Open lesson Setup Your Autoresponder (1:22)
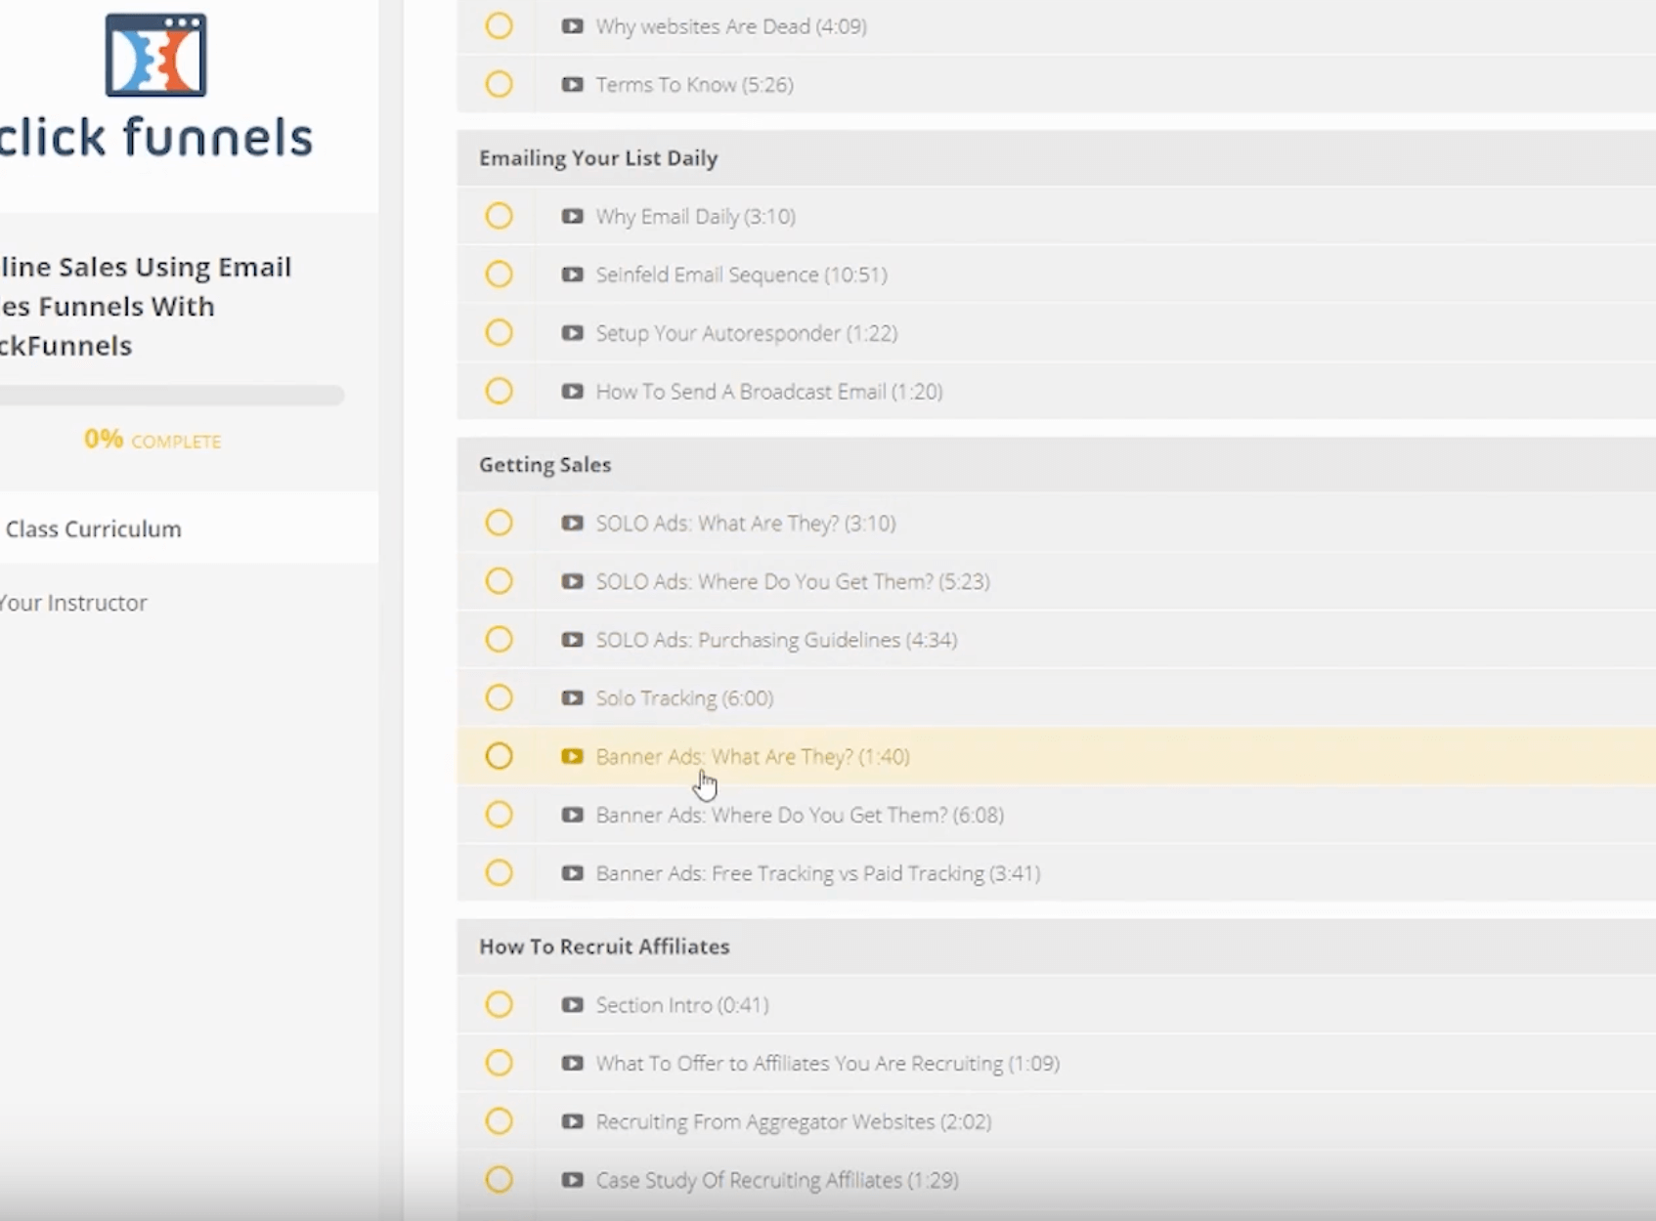The width and height of the screenshot is (1656, 1221). [747, 333]
